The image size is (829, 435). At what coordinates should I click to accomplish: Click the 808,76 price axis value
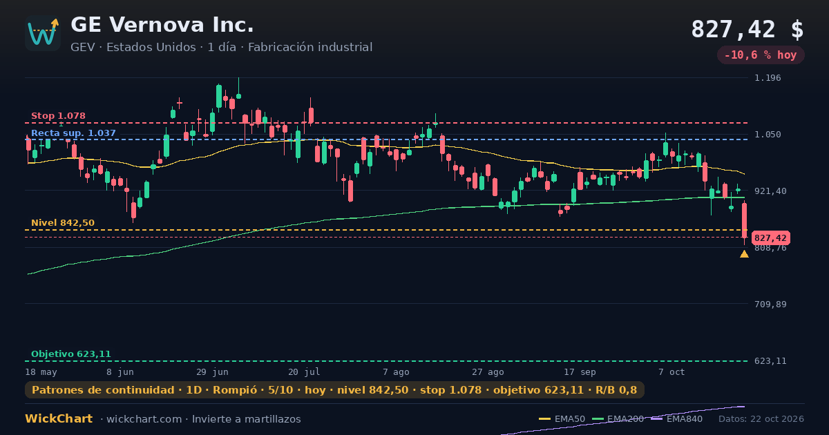coord(770,248)
